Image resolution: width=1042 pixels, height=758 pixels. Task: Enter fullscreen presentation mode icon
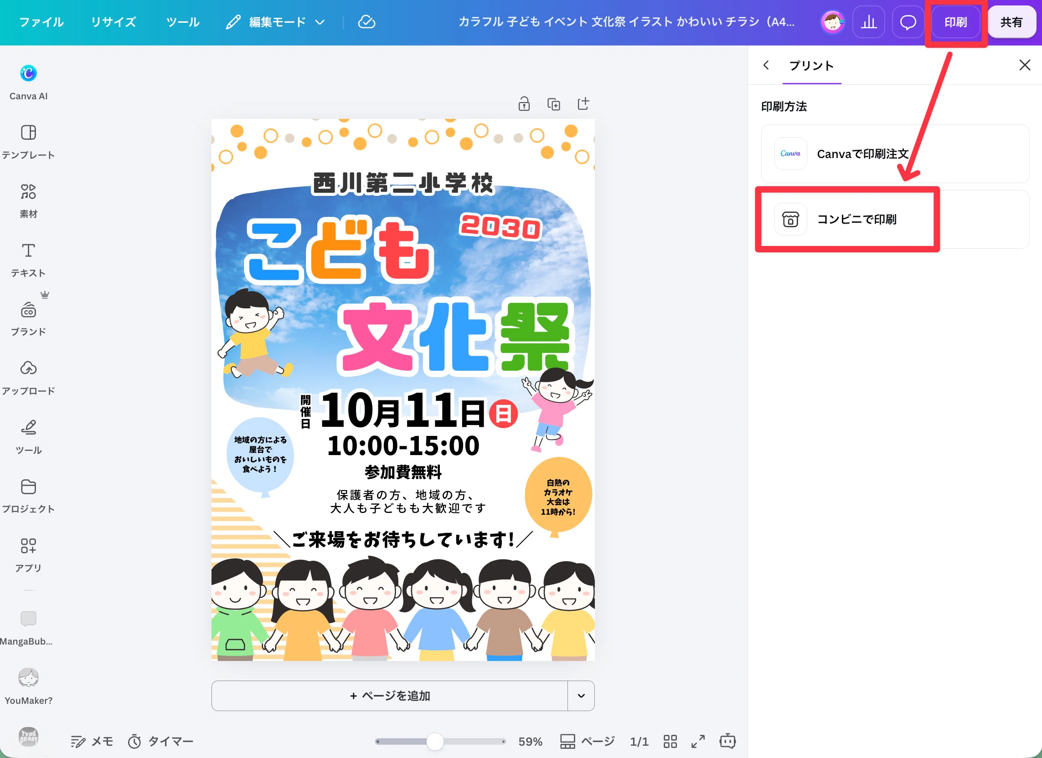pos(698,741)
